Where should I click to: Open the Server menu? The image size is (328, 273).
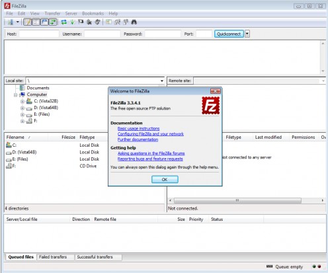click(71, 13)
